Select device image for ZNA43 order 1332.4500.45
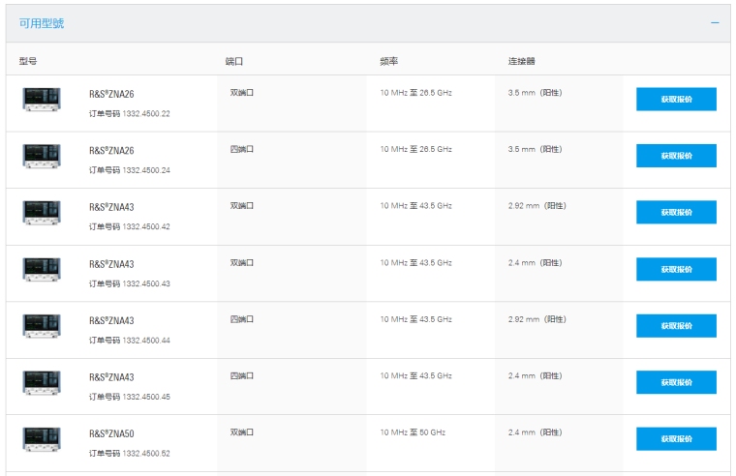The width and height of the screenshot is (736, 476). pos(42,382)
